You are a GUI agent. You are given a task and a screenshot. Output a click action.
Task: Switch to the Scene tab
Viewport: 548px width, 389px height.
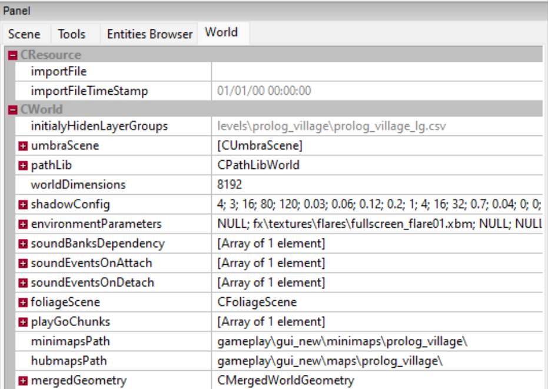pos(24,34)
